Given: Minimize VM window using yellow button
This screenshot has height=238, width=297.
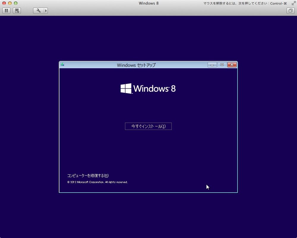Looking at the screenshot, I should coord(10,3).
